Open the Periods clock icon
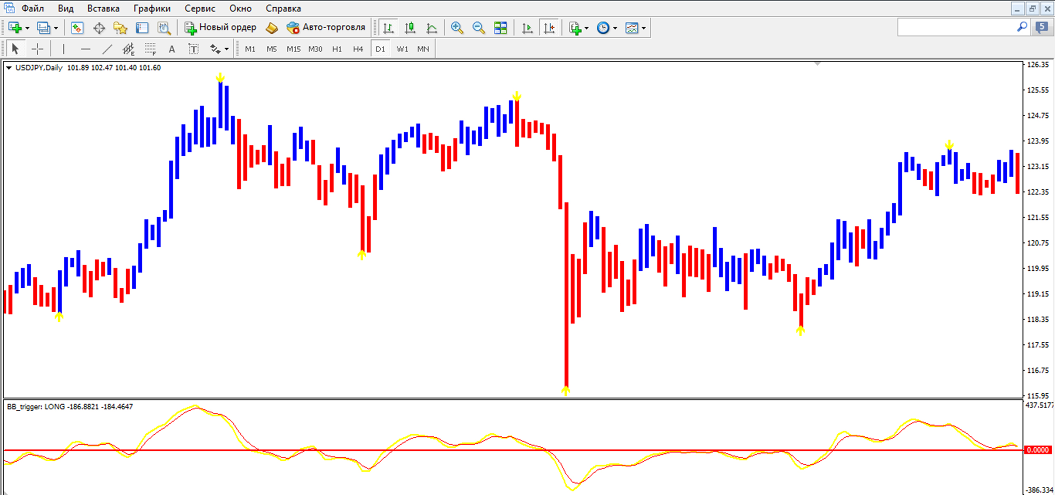 click(x=603, y=28)
